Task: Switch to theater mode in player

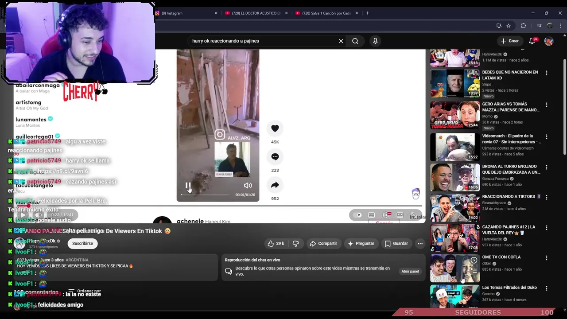Action: click(x=400, y=215)
